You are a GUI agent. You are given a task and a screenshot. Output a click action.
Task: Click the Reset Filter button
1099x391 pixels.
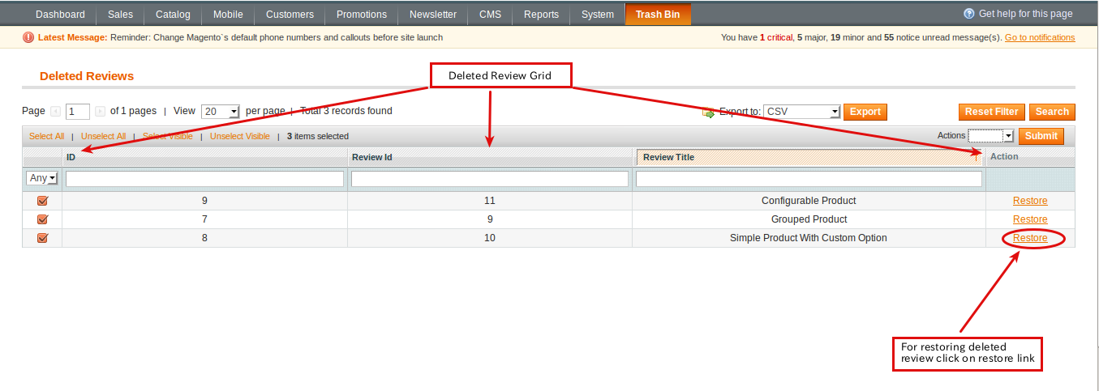tap(992, 112)
